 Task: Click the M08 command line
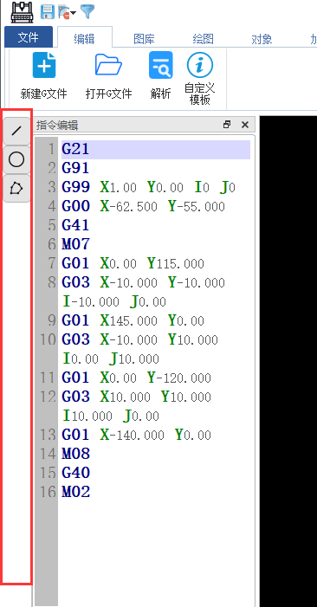(x=75, y=454)
